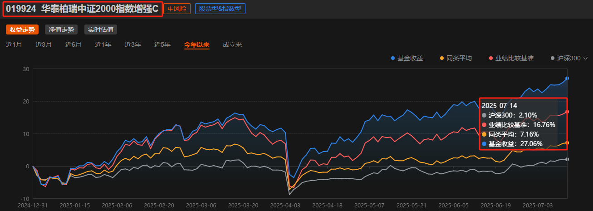Screen dimensions: 593x211
Task: Click the gray endpoint marker of 沪深300 line
Action: (x=568, y=159)
